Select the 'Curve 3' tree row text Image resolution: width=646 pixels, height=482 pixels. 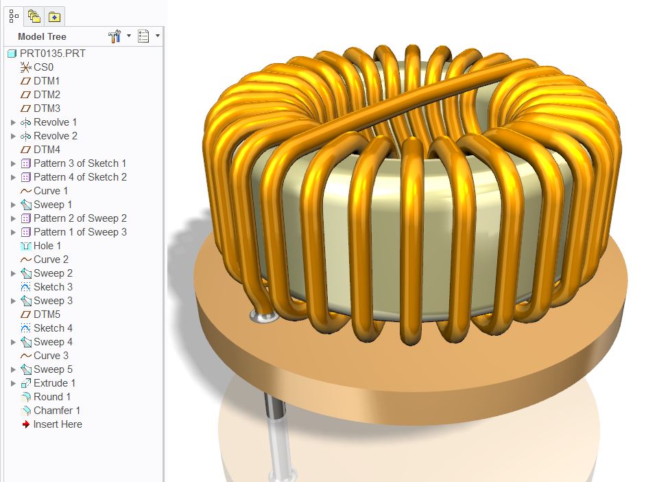51,356
